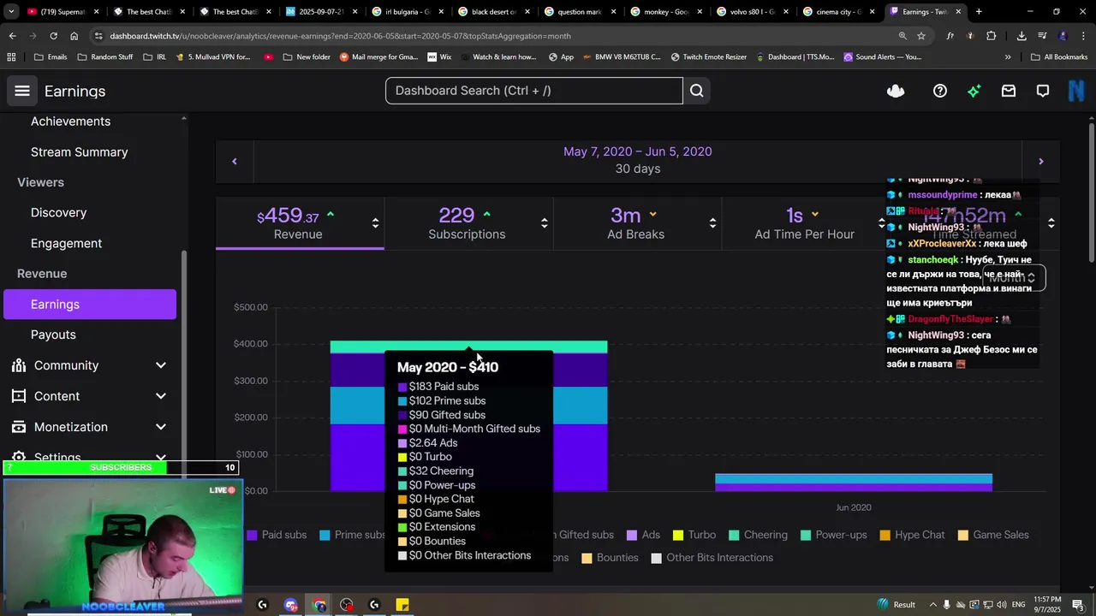The image size is (1096, 616).
Task: Open Chrome extensions puzzle icon
Action: pos(992,36)
